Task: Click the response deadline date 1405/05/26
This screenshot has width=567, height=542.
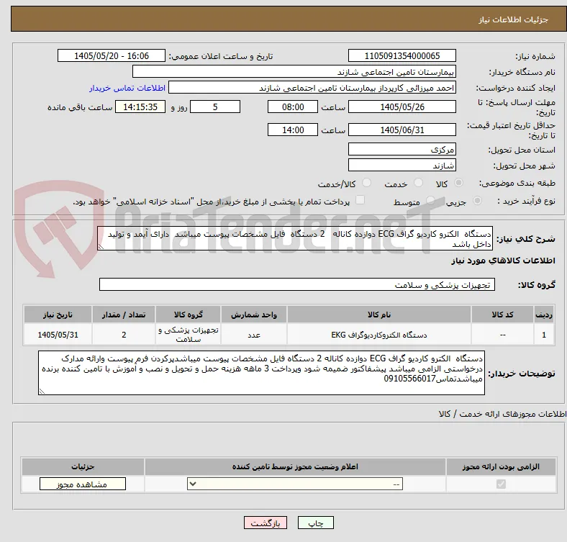Action: click(402, 107)
